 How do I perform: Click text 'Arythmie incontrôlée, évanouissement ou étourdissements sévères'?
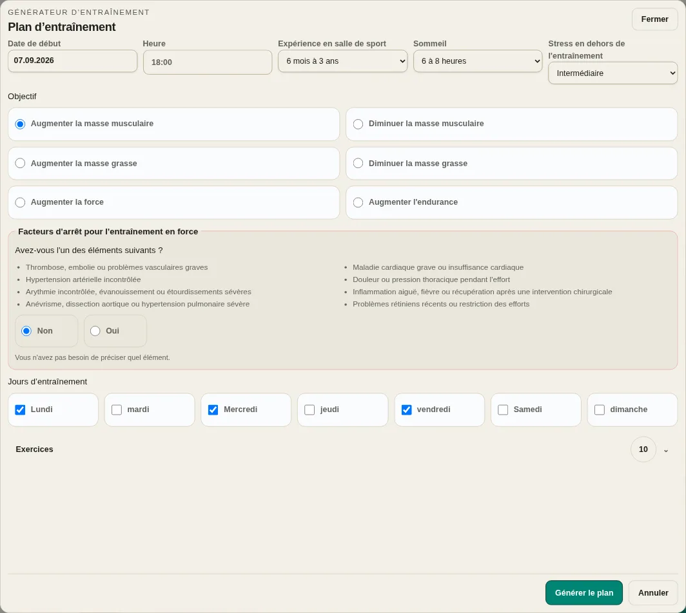point(138,292)
